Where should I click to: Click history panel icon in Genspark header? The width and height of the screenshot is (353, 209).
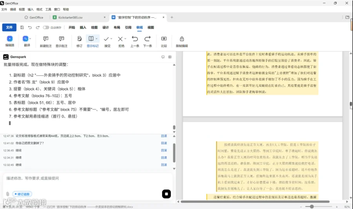click(170, 57)
